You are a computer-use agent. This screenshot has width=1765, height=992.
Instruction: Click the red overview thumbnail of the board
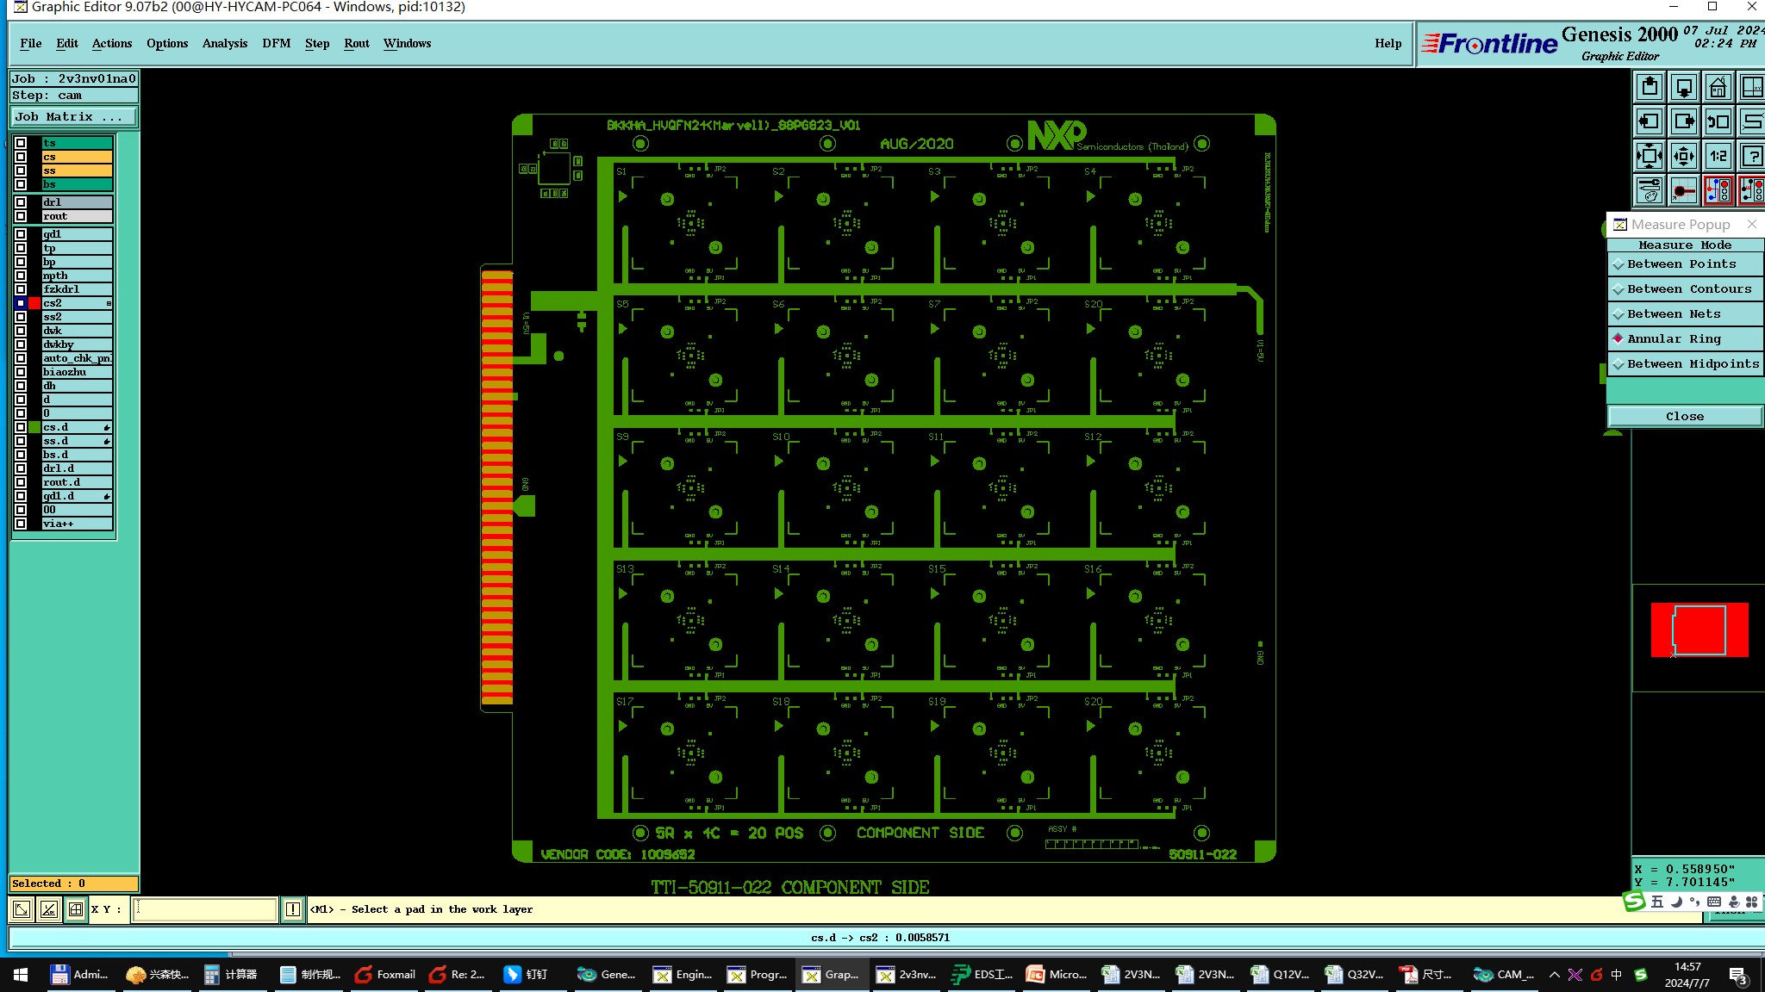point(1700,630)
